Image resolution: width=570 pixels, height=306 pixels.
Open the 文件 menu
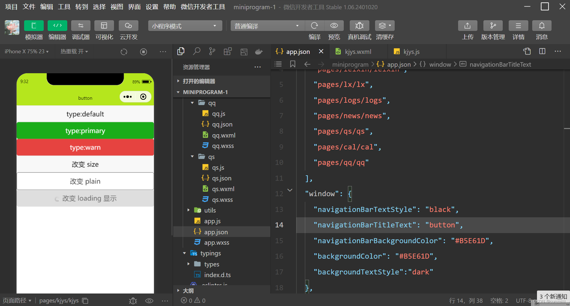pyautogui.click(x=29, y=7)
